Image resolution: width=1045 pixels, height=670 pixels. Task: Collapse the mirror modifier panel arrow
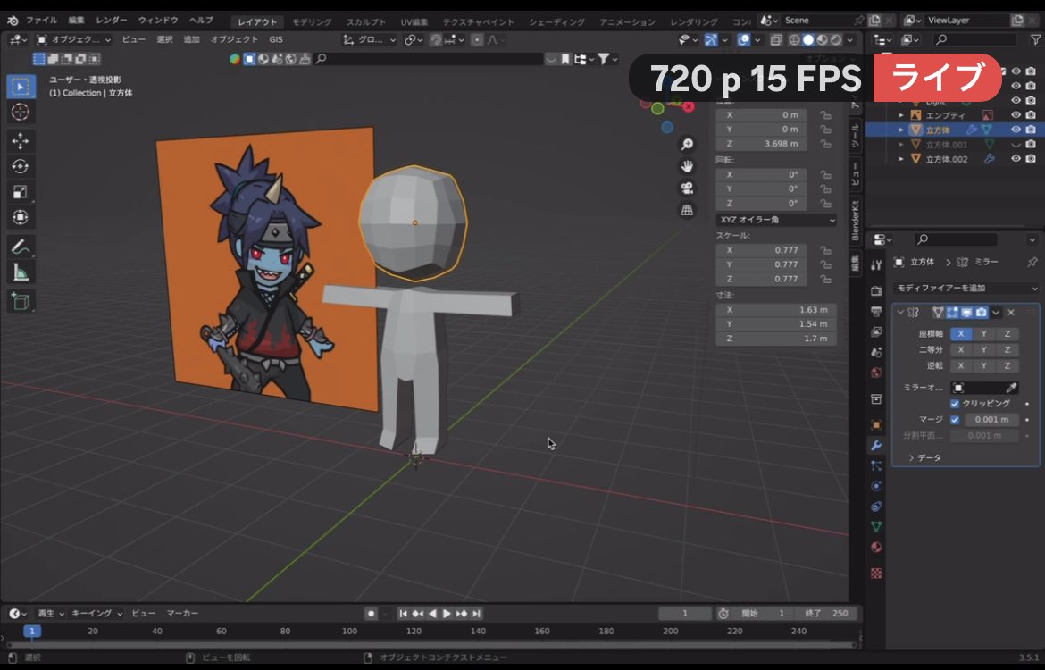(900, 312)
